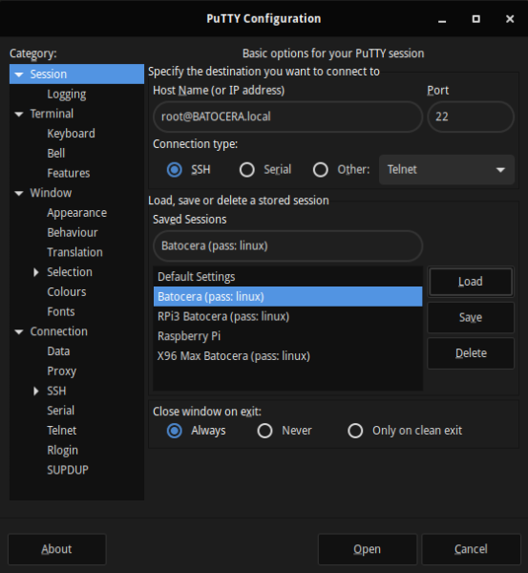
Task: Select Batocera (pass: linux) in sessions list
Action: [x=288, y=296]
